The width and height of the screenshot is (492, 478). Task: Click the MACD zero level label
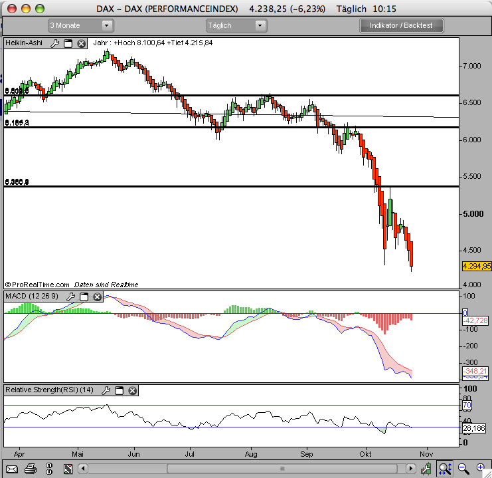[x=465, y=312]
